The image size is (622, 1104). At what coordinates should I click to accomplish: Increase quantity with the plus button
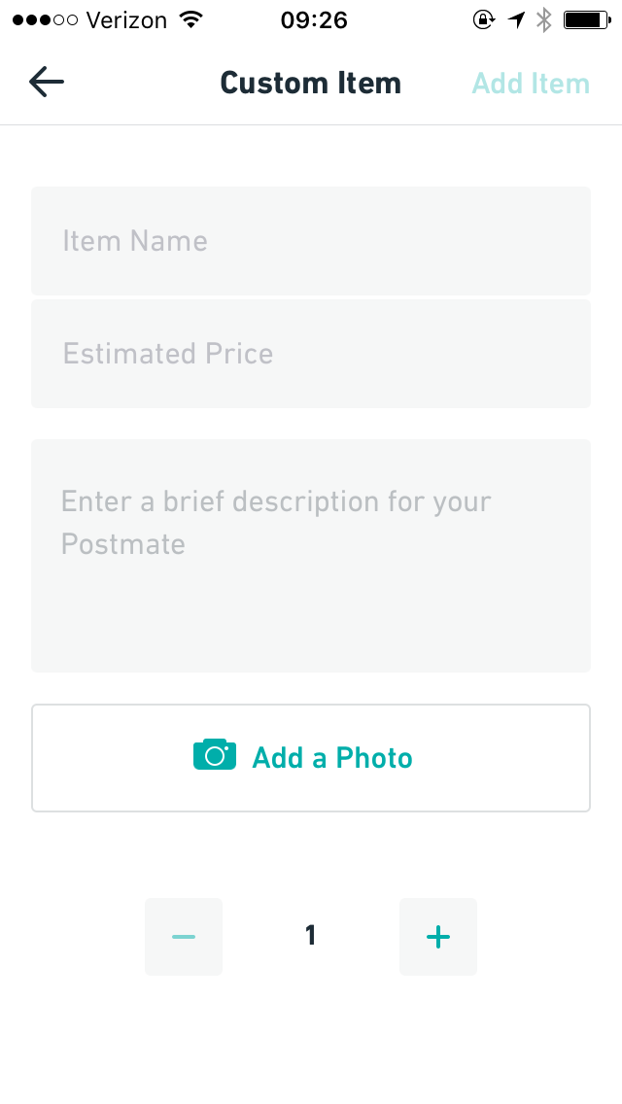(x=438, y=937)
